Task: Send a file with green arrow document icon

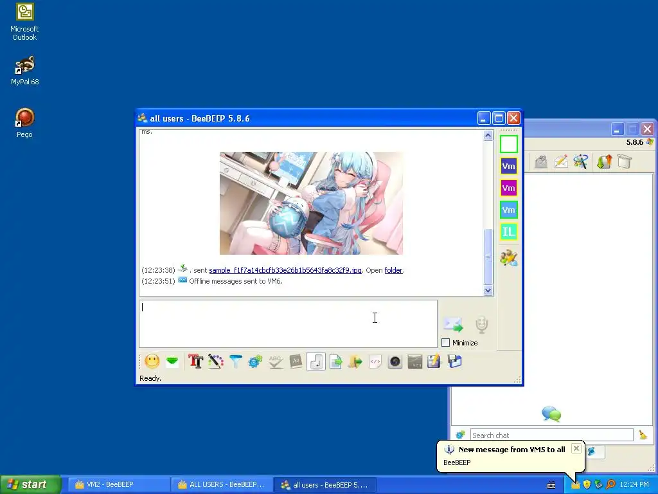Action: click(x=335, y=361)
